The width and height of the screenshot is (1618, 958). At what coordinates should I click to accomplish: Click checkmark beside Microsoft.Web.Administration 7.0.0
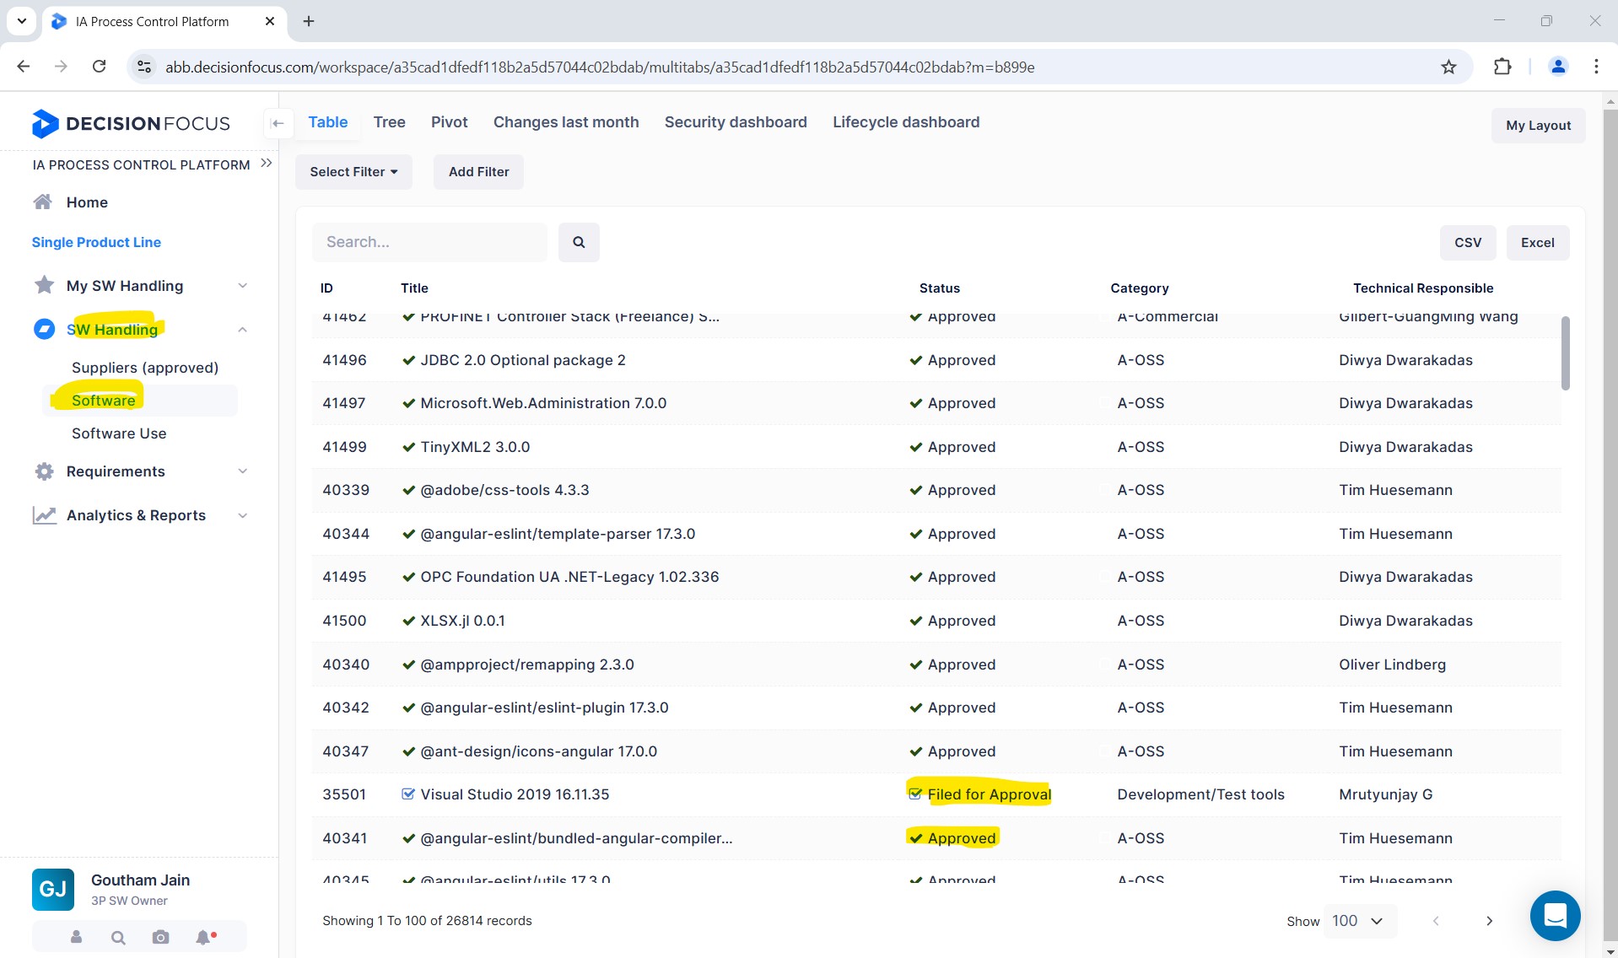pyautogui.click(x=408, y=403)
